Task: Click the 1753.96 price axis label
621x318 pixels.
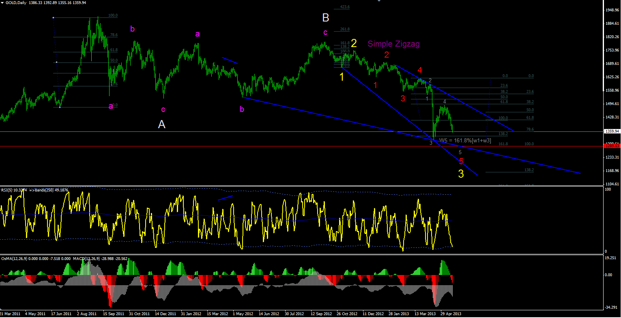Action: click(612, 50)
